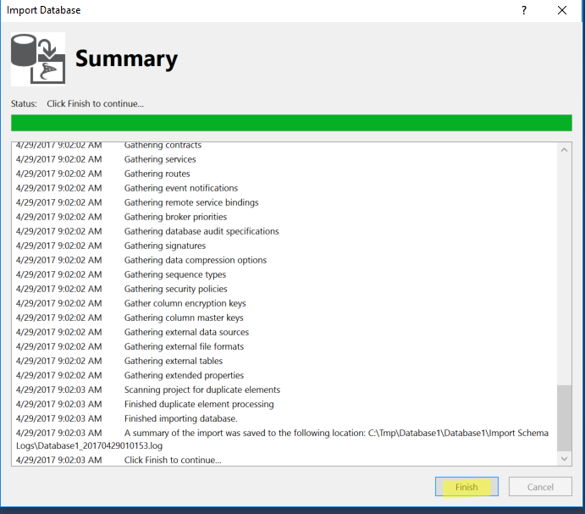Image resolution: width=585 pixels, height=514 pixels.
Task: Click the help question mark icon
Action: 524,10
